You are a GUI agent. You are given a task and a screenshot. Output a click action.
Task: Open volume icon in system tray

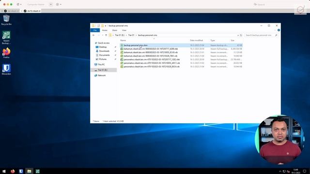point(288,171)
